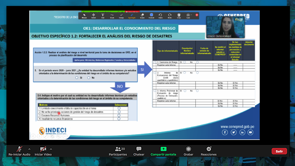Open the blue Format color swatch
The width and height of the screenshot is (295, 166).
[151, 16]
